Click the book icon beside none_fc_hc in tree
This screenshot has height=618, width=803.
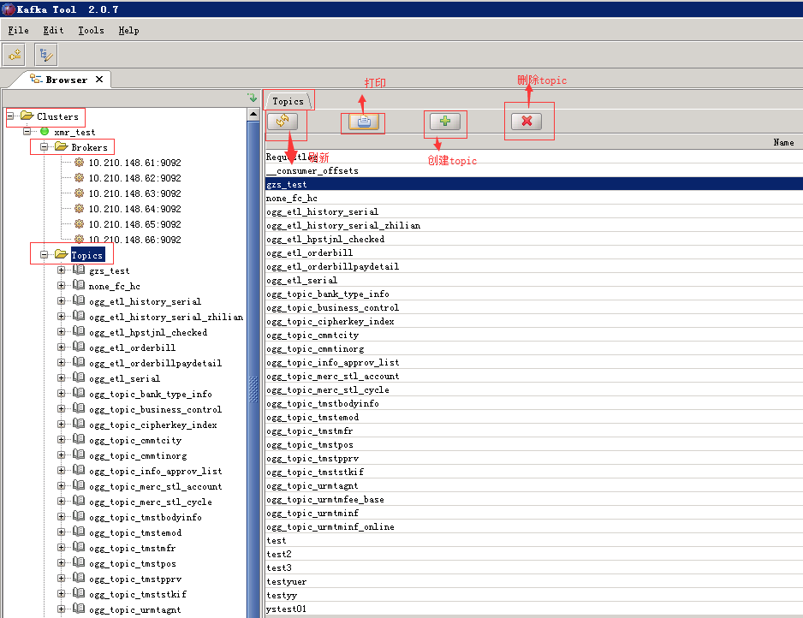79,285
